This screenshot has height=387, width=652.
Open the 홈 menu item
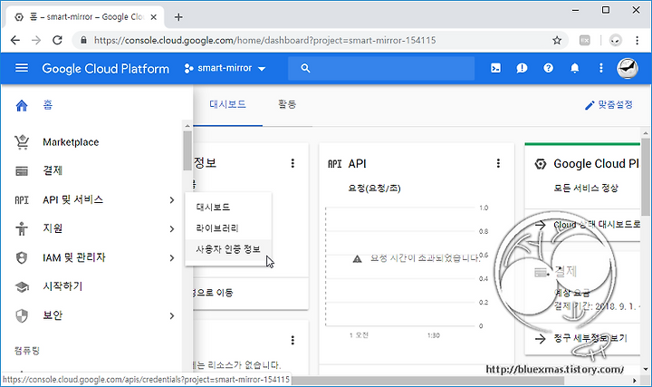[48, 105]
